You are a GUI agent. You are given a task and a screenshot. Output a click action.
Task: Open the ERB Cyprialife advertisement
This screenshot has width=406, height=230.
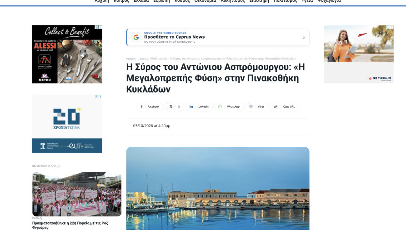point(359,54)
